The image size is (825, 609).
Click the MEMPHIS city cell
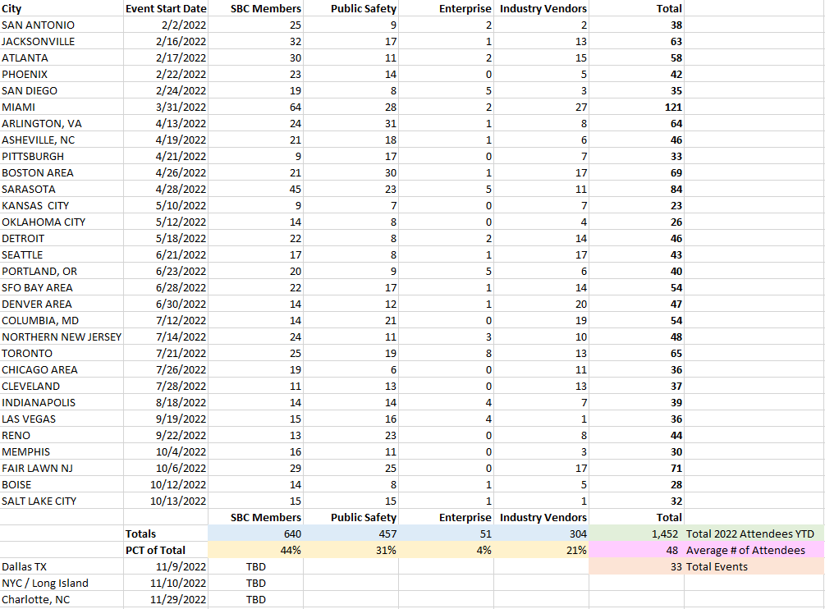(x=62, y=451)
